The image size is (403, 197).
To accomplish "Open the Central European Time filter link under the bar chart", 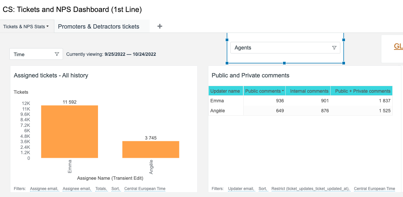I will pos(145,189).
